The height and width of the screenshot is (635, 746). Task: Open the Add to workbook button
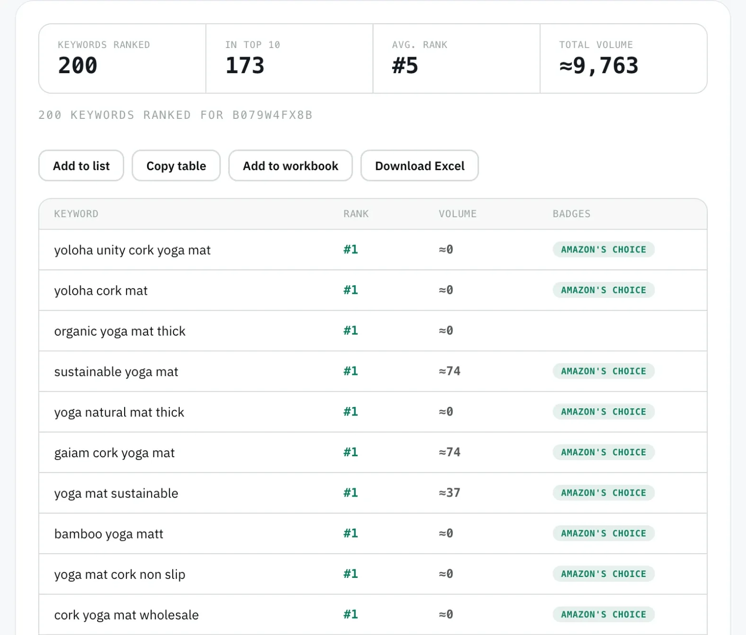pyautogui.click(x=290, y=166)
